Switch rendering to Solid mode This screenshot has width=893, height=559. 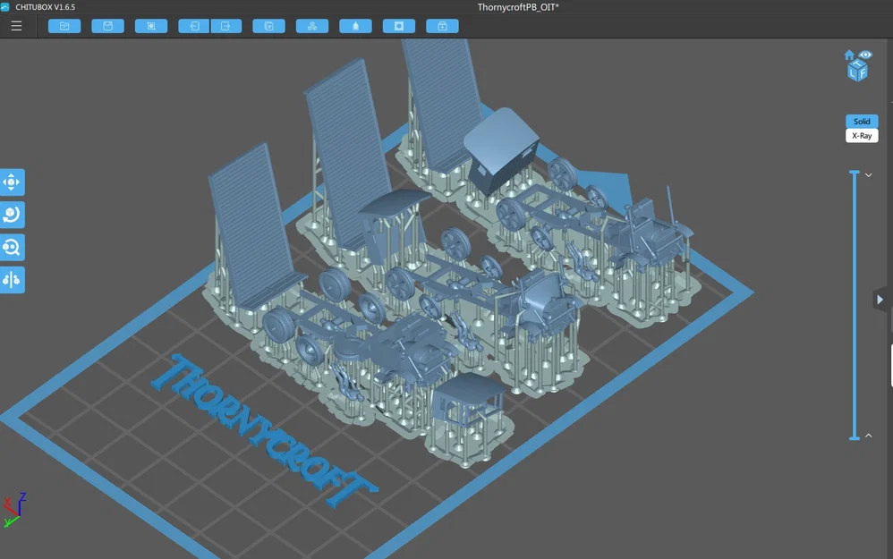[x=862, y=122]
